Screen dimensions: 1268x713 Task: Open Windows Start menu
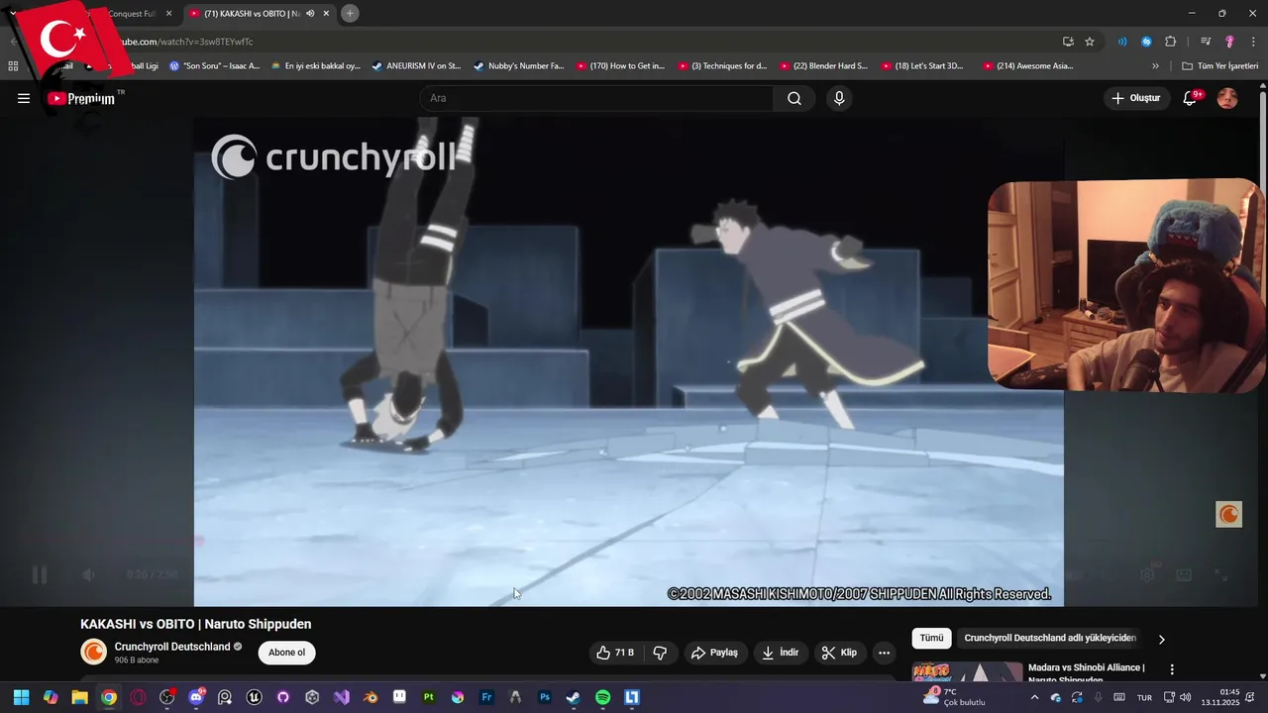click(x=21, y=697)
